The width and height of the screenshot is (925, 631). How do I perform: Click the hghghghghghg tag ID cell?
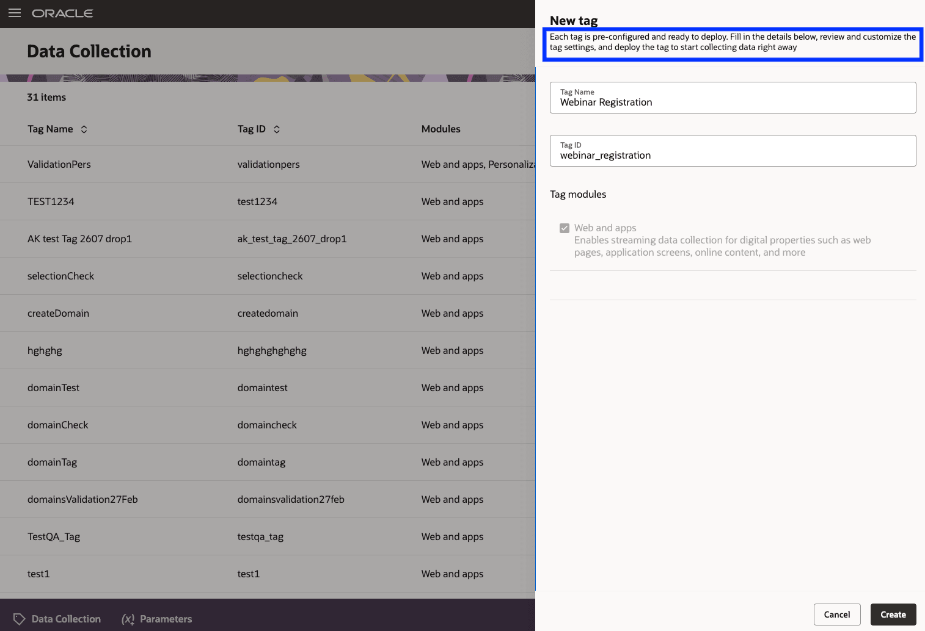tap(272, 350)
